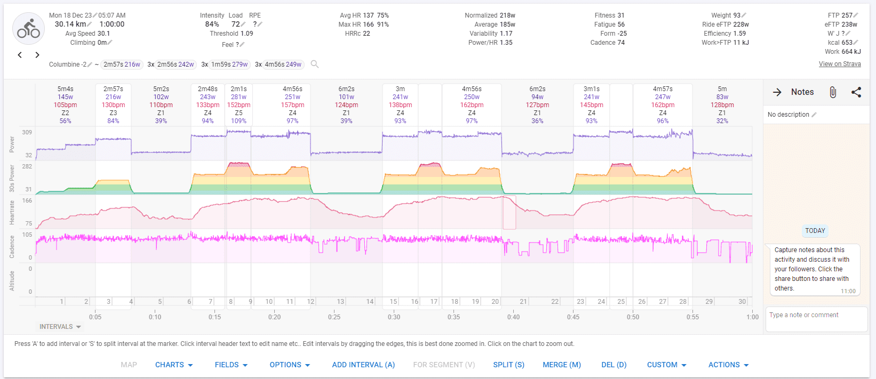The image size is (876, 379).
Task: Click the cycling activity type icon
Action: pyautogui.click(x=28, y=29)
